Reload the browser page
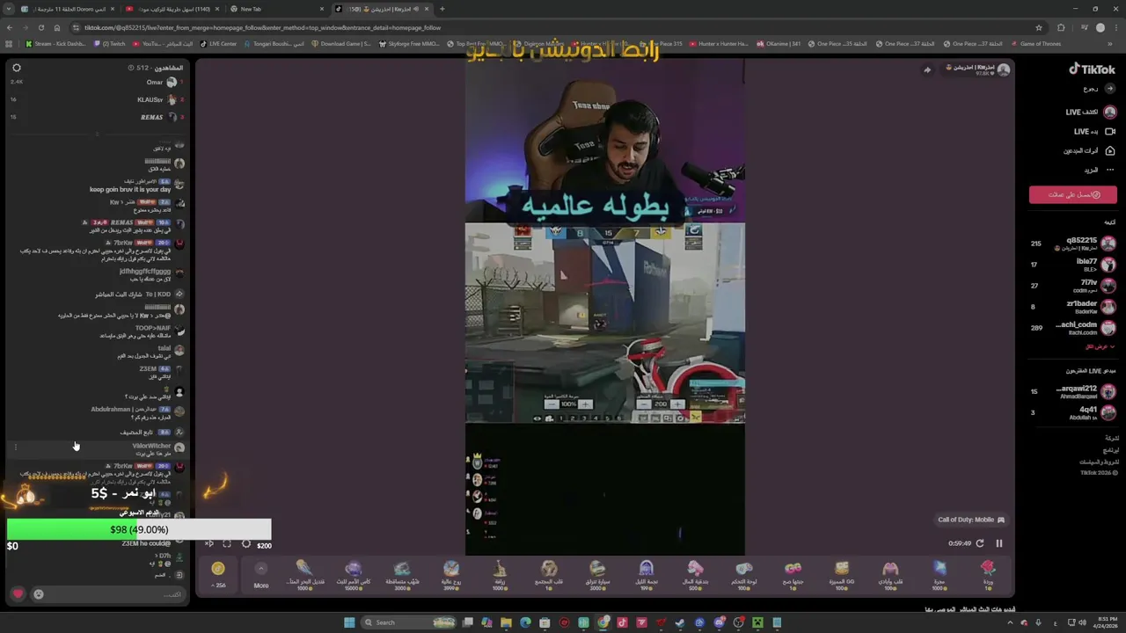This screenshot has height=633, width=1126. [43, 27]
